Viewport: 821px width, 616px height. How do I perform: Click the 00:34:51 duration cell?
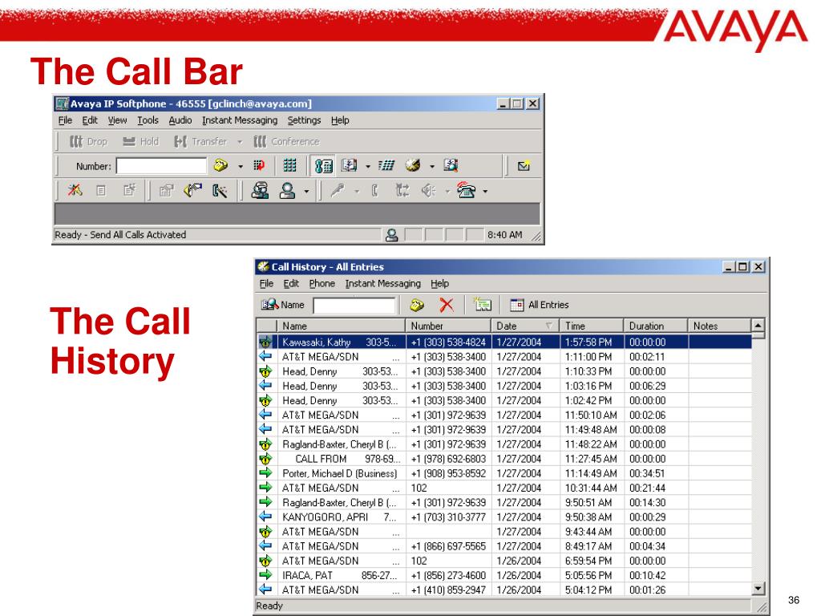tap(656, 473)
